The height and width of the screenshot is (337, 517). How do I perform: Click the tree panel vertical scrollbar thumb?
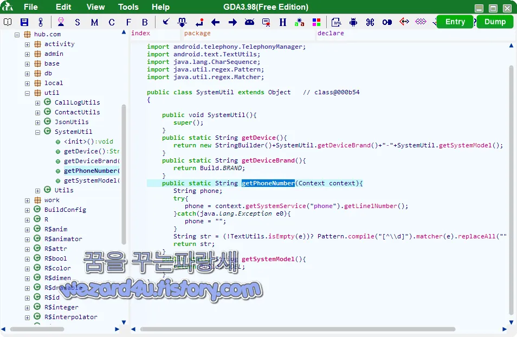pos(124,174)
